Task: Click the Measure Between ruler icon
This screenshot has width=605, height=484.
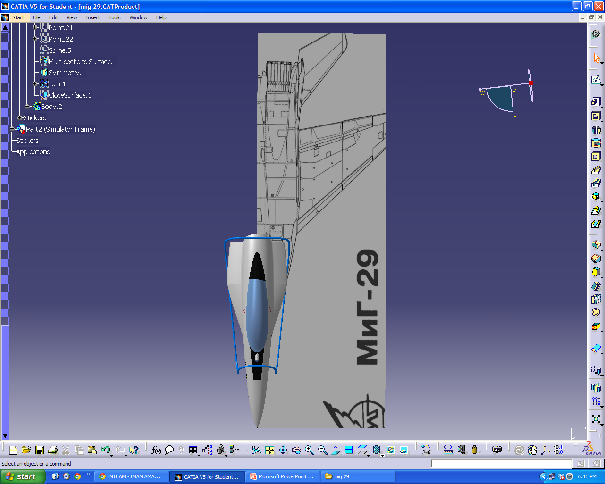Action: (448, 450)
